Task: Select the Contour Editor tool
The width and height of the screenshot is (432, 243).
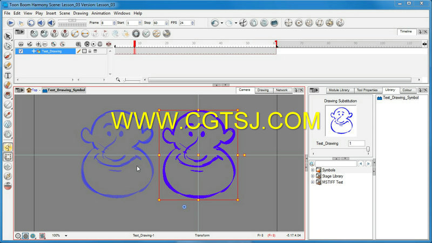Action: point(8,46)
